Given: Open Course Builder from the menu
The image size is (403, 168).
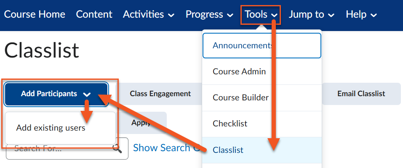Looking at the screenshot, I should point(240,97).
